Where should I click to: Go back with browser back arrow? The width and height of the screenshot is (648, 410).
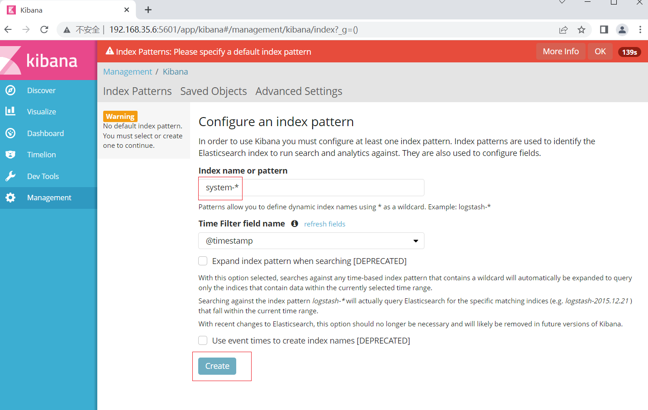(x=8, y=30)
